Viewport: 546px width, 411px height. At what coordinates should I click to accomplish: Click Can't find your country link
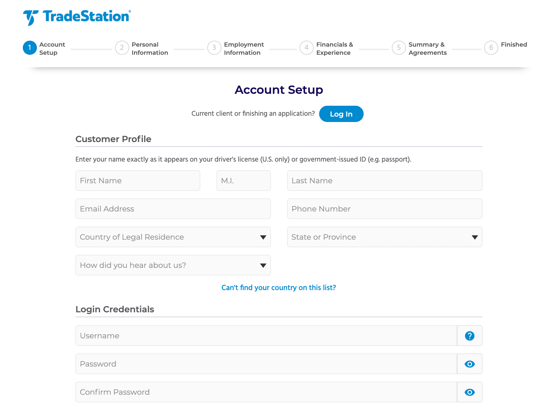[x=278, y=287]
